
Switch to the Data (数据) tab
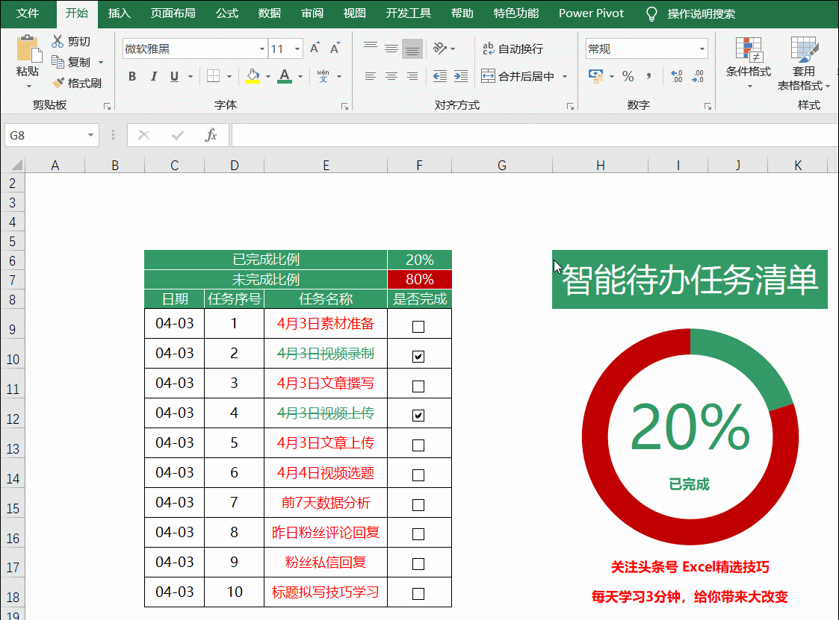point(269,13)
